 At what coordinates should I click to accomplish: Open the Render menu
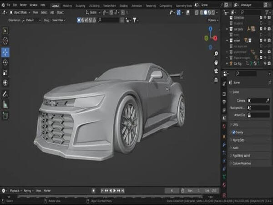[x=23, y=5]
